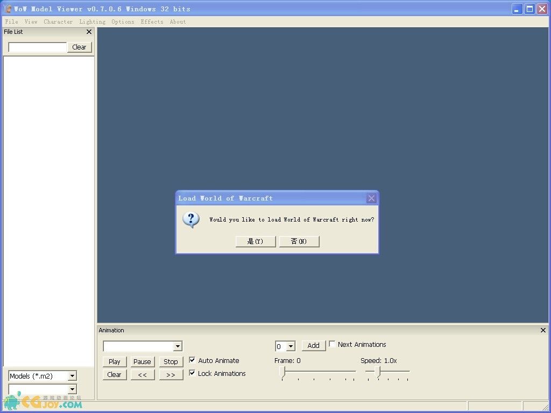Click the question mark icon in dialog
This screenshot has height=413, width=551.
191,220
